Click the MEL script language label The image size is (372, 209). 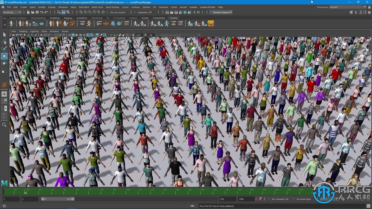click(192, 206)
